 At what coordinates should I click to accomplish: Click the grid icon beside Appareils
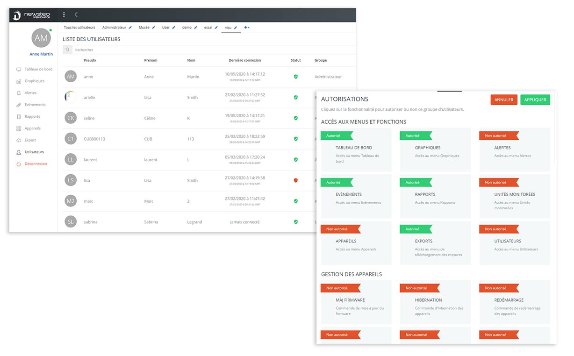pos(19,128)
